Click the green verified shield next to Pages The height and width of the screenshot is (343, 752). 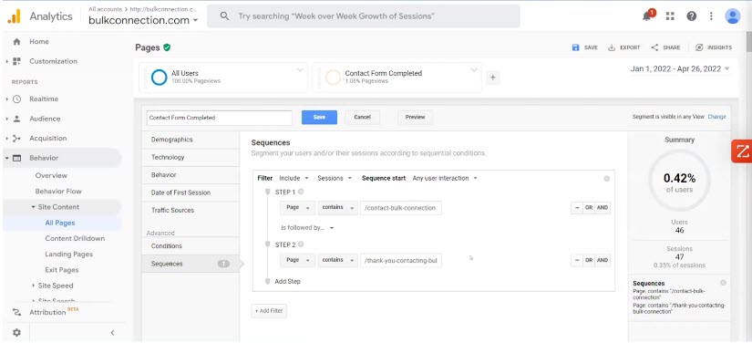(167, 47)
